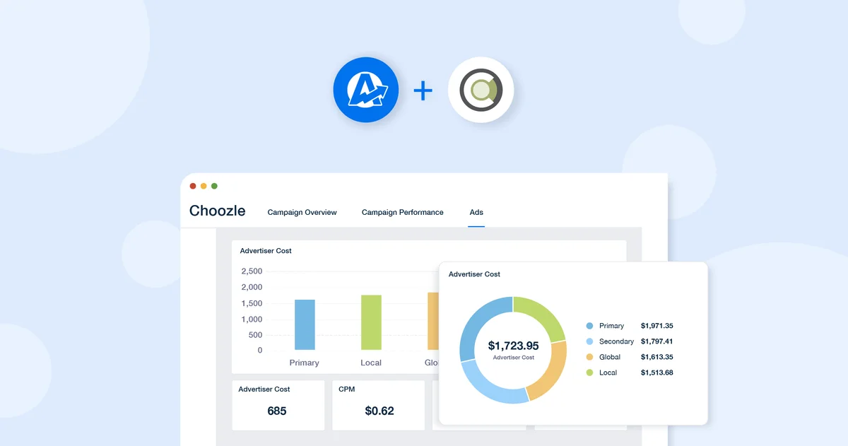Click the AgencyAnalytics blue logo icon
The height and width of the screenshot is (446, 848).
pos(366,90)
